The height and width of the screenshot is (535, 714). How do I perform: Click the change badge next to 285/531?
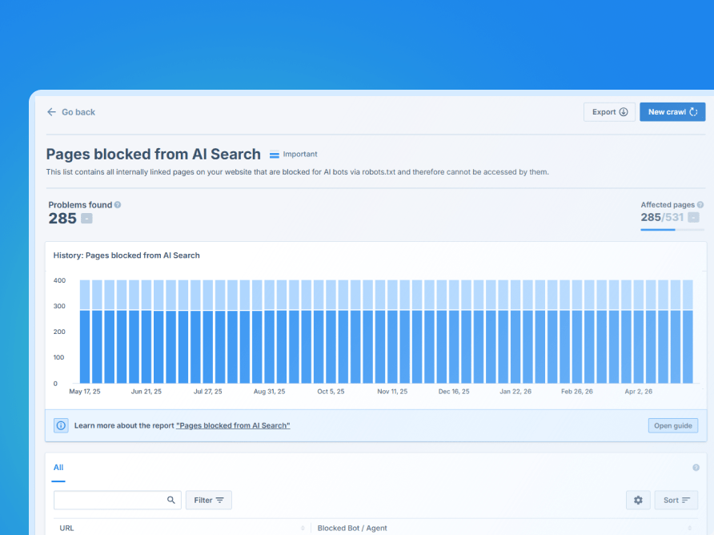pyautogui.click(x=693, y=217)
